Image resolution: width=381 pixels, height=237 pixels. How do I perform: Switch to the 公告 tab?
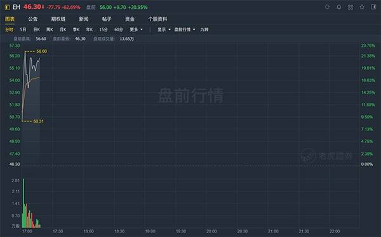(x=33, y=19)
